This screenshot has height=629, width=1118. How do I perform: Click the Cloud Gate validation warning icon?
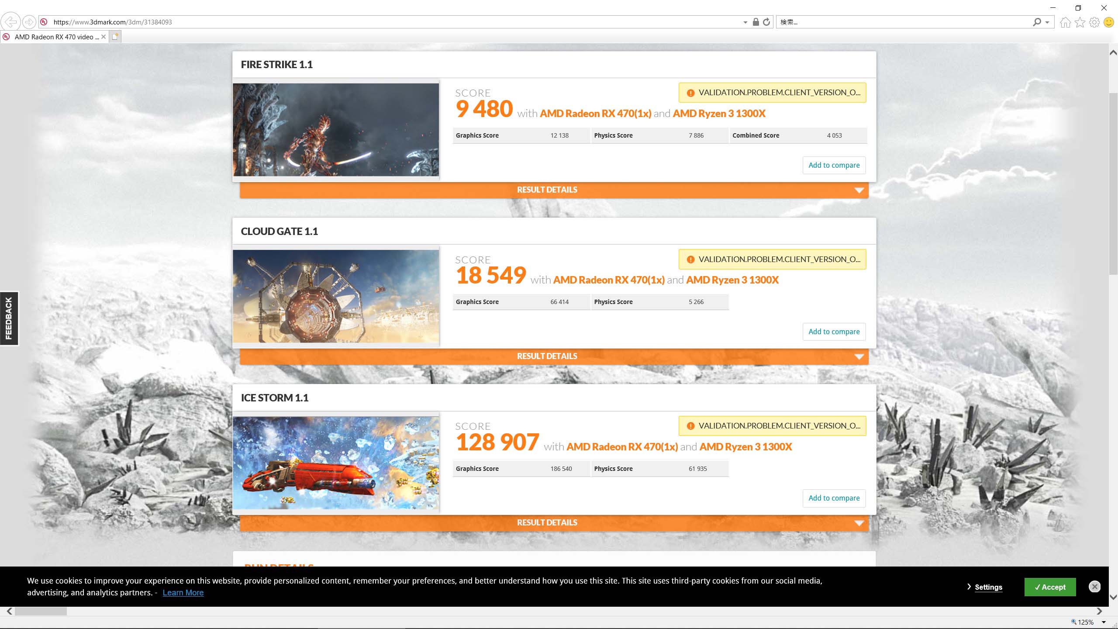click(690, 259)
